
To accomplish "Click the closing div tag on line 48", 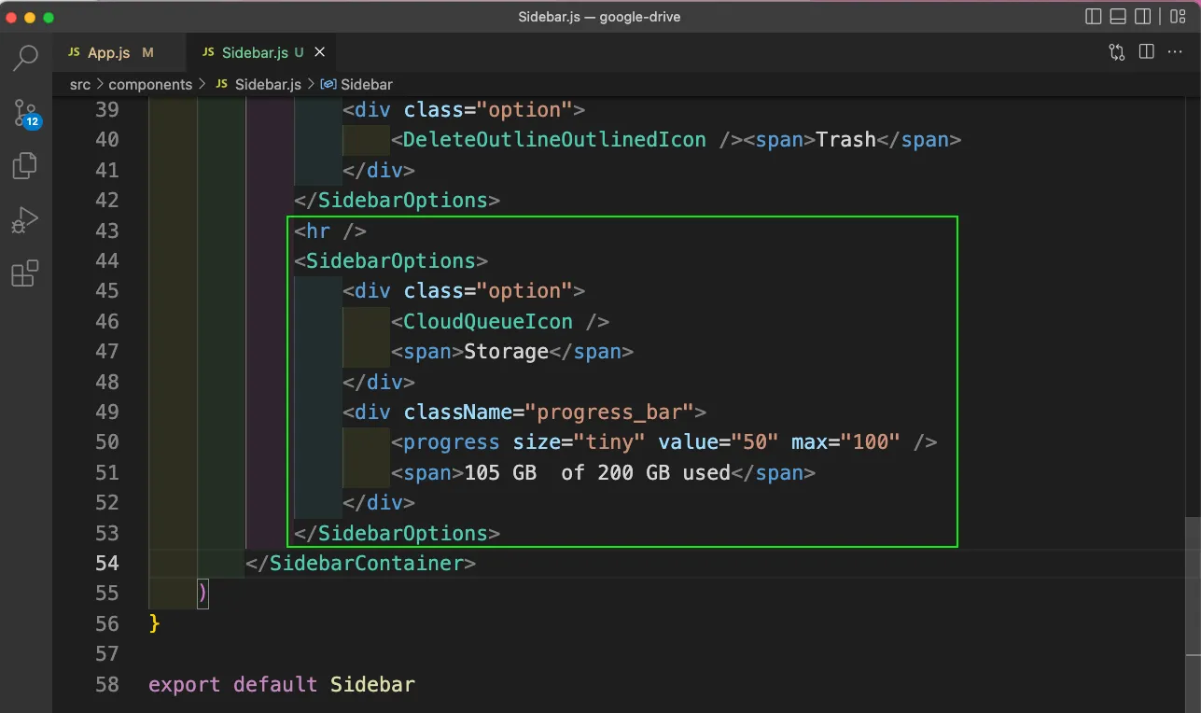I will click(x=379, y=382).
